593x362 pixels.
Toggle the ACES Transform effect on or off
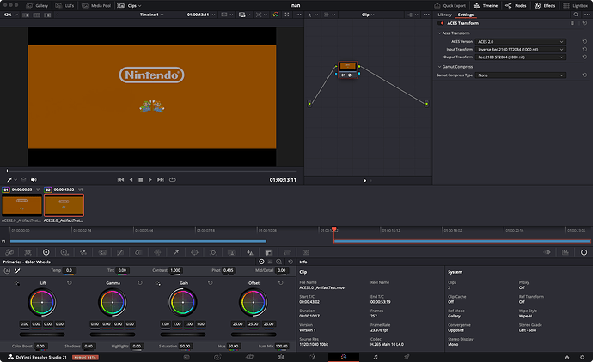pyautogui.click(x=442, y=23)
